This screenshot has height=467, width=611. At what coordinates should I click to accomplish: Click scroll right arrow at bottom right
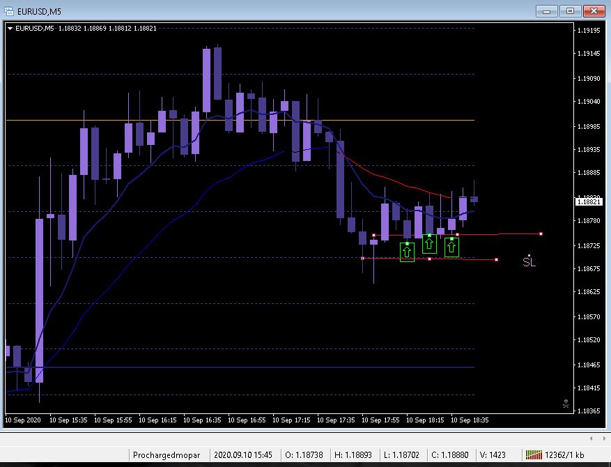603,438
